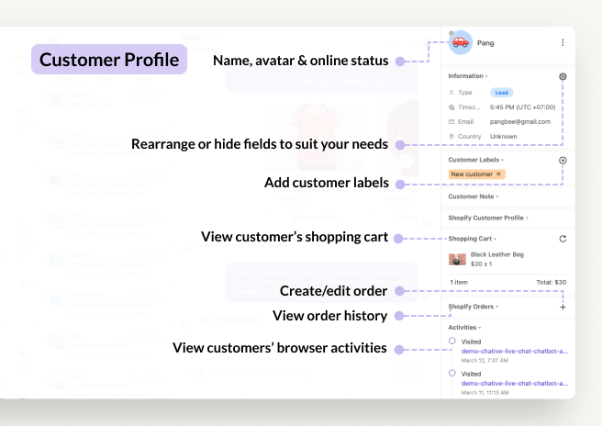The image size is (602, 426).
Task: Click the Lead type badge
Action: click(501, 93)
